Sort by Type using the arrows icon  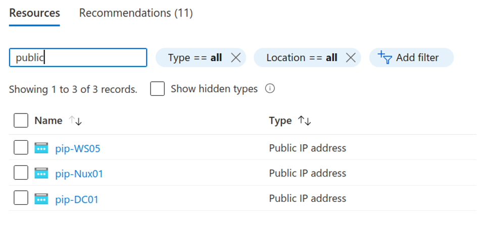[304, 121]
